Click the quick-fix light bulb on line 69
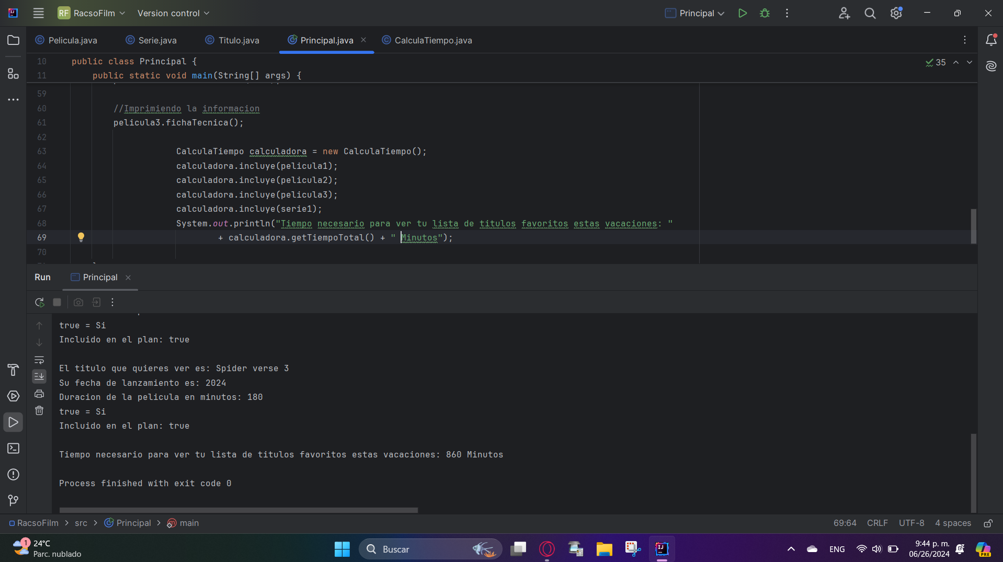 tap(81, 237)
